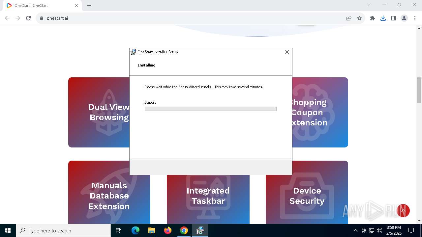Go forward in browser history
This screenshot has width=422, height=237.
tap(18, 18)
